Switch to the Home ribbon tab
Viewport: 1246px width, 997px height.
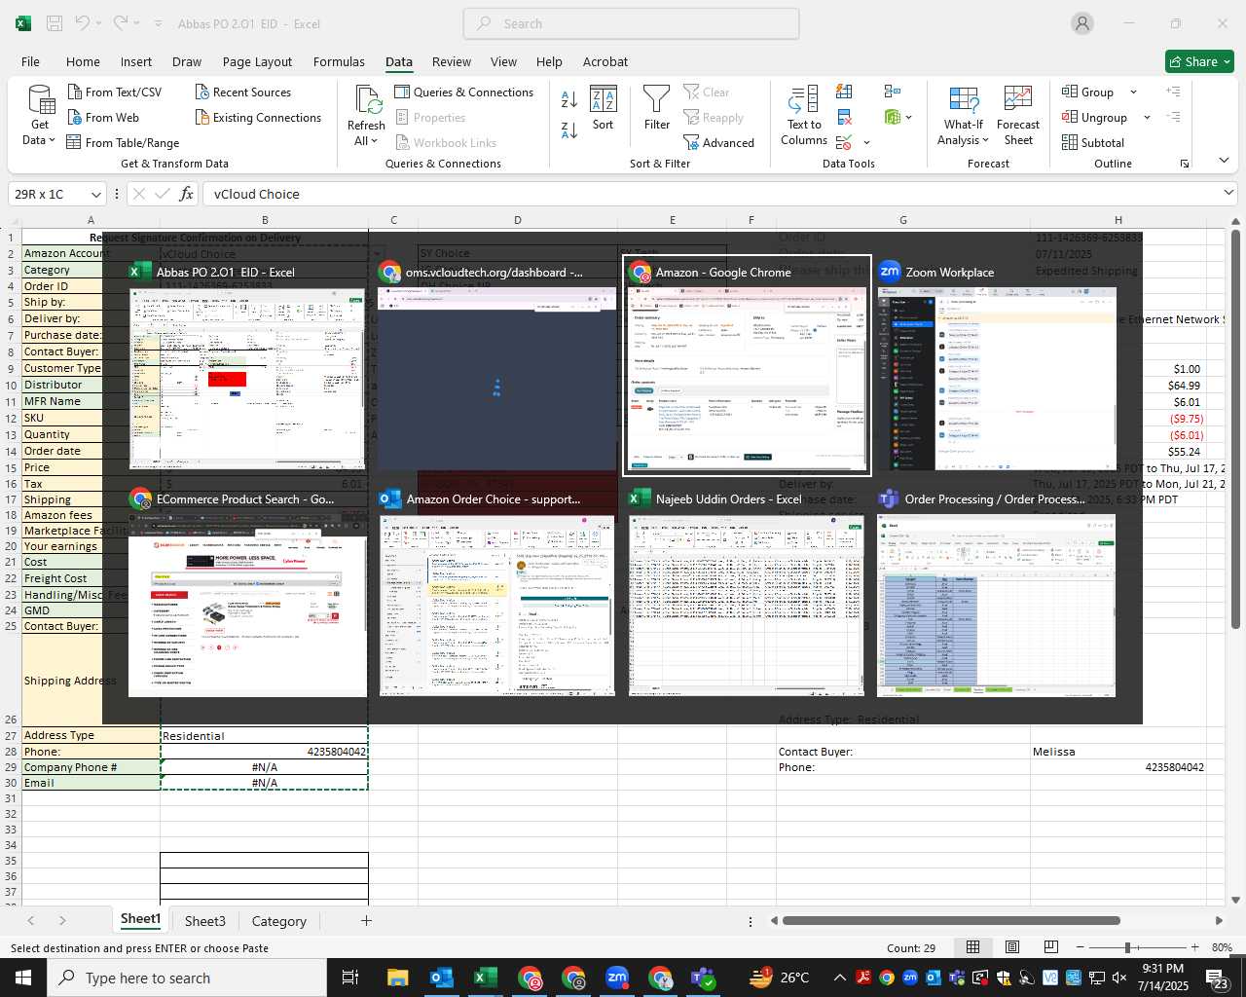point(83,61)
